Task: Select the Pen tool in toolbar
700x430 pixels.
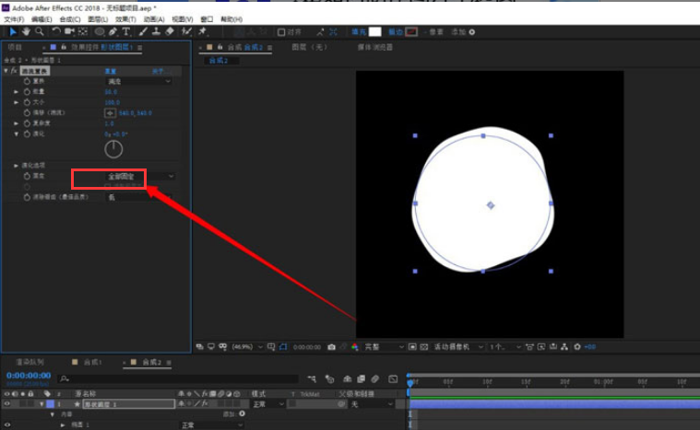Action: click(113, 31)
